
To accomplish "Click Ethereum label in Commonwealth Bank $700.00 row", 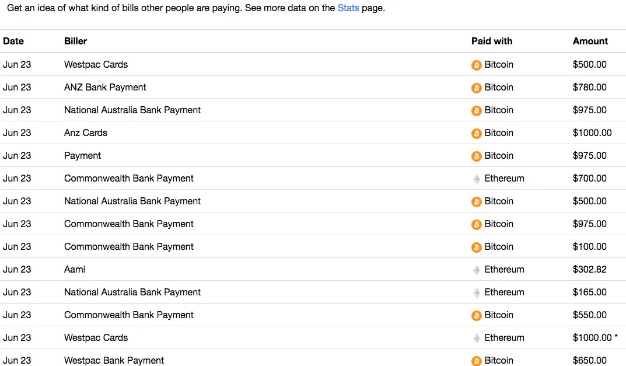I will click(x=504, y=178).
